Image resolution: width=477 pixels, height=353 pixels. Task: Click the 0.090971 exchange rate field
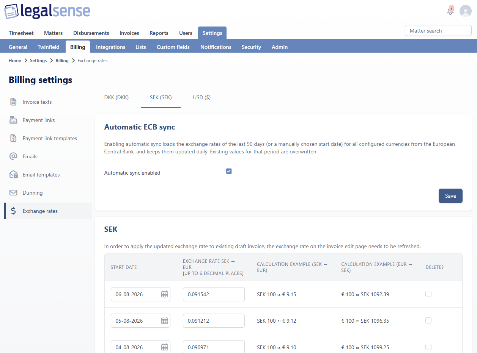[x=214, y=347]
